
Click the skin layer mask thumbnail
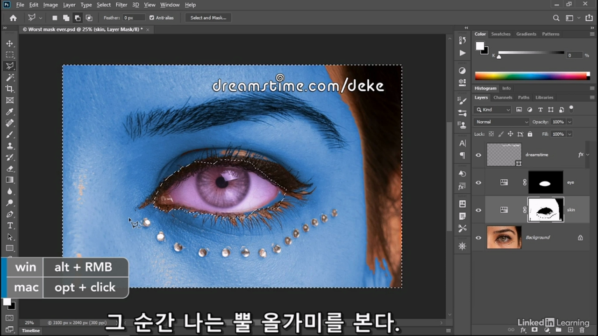click(545, 210)
